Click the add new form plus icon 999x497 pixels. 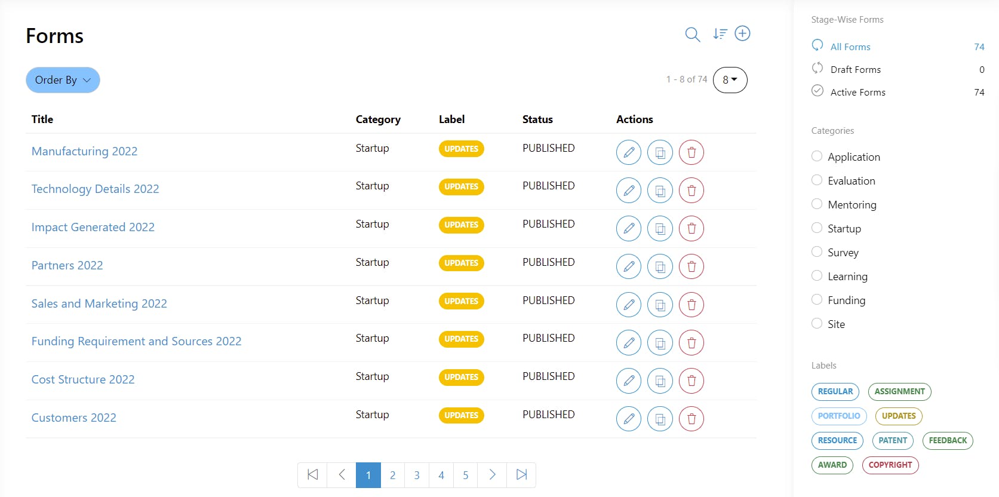742,33
